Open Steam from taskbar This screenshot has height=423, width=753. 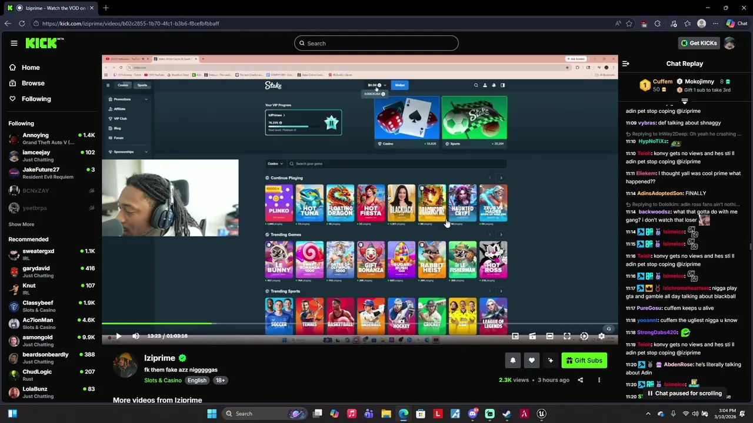507,414
